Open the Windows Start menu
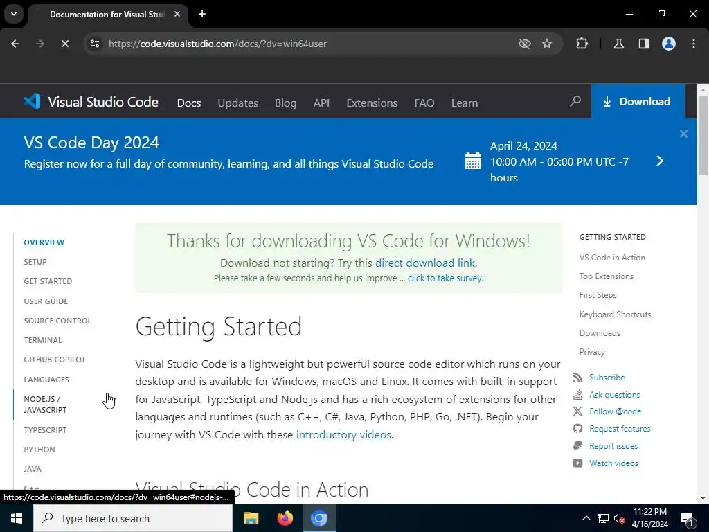 (17, 518)
